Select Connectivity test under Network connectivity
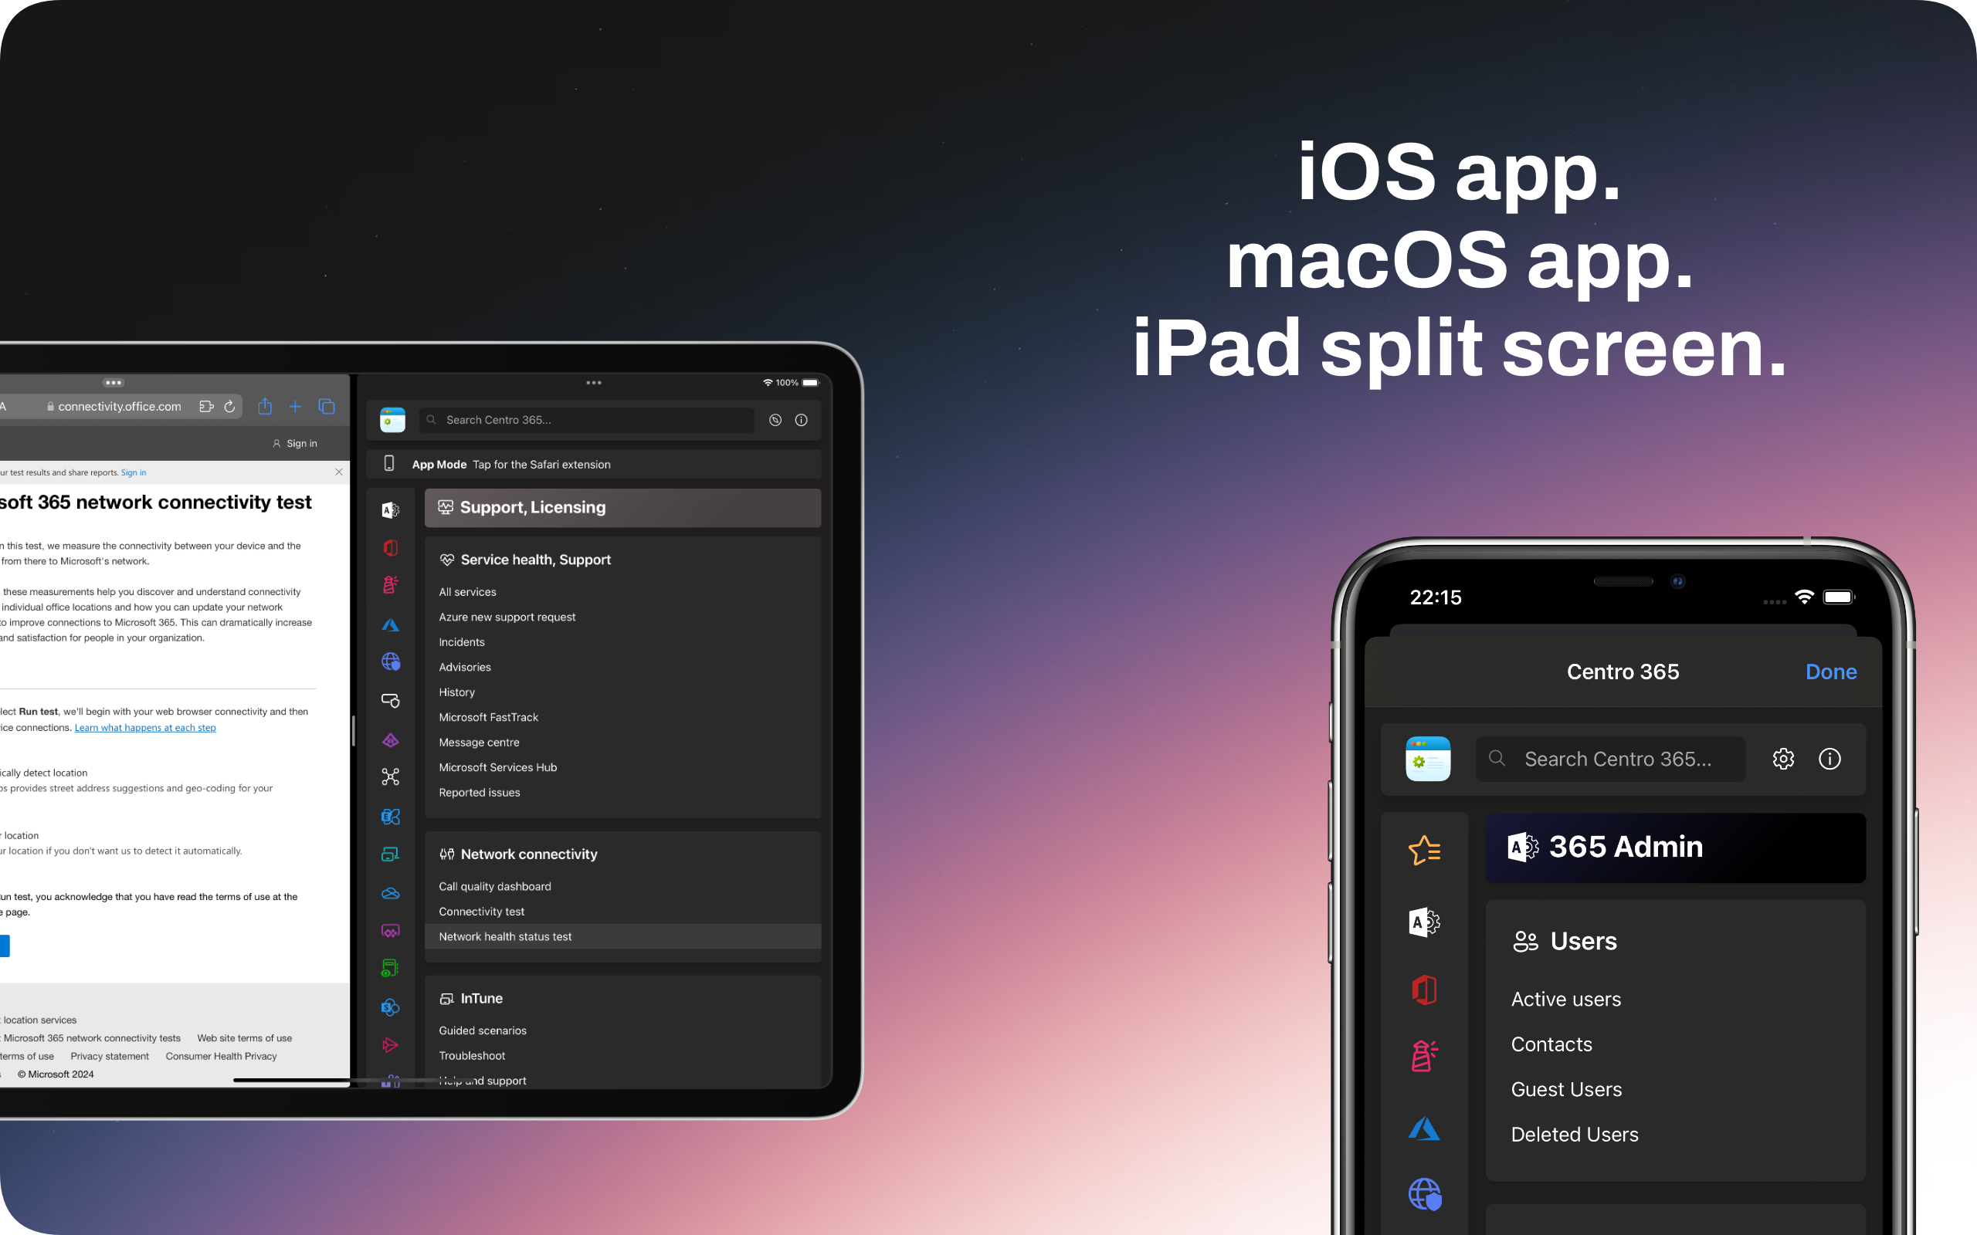Screen dimensions: 1977x1235 481,911
